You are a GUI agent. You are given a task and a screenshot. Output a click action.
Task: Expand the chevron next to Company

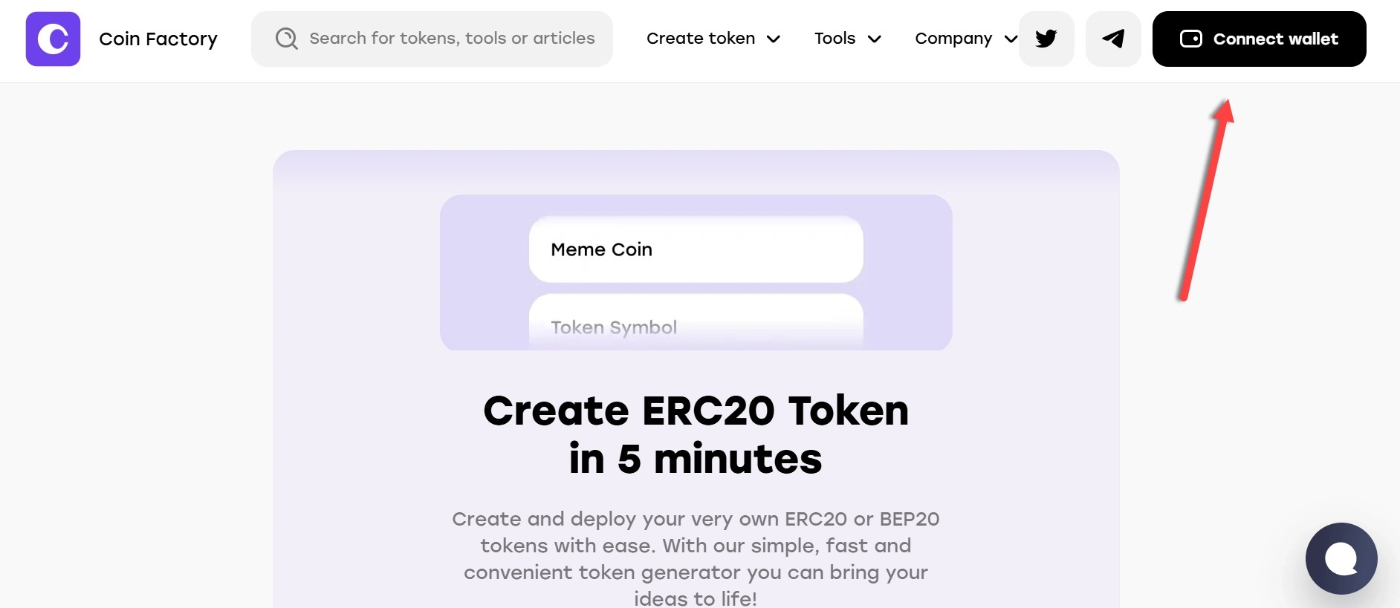pos(1011,39)
